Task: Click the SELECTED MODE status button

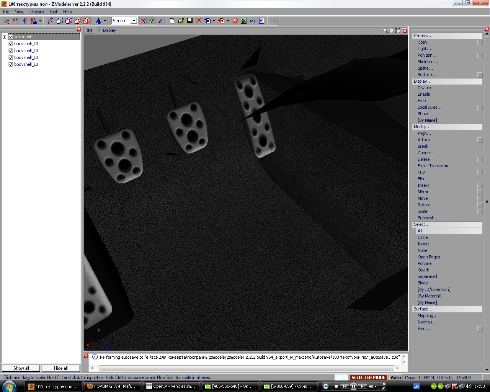Action: coord(368,377)
